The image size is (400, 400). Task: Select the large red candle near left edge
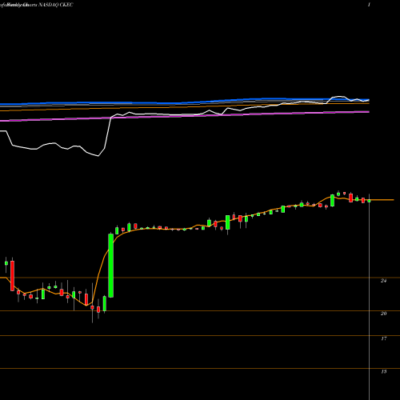[x=12, y=276]
